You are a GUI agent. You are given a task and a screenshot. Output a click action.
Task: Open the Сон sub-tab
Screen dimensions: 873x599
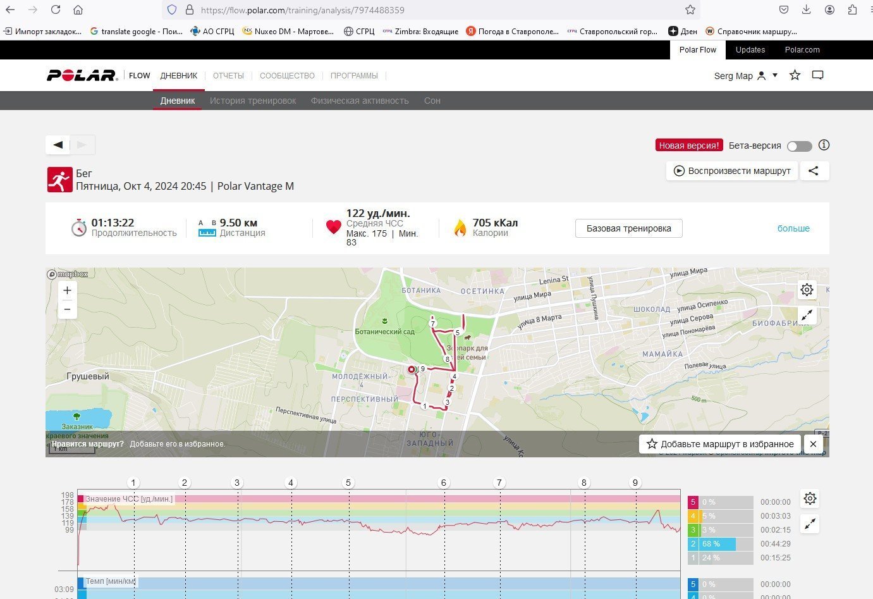tap(432, 101)
